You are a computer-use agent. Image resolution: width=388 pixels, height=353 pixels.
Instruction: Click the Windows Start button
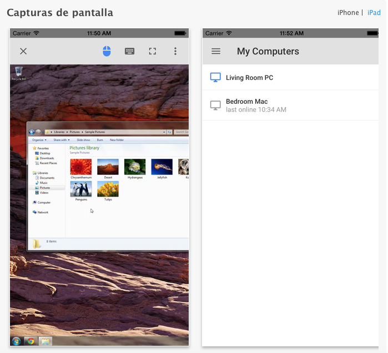(x=17, y=341)
